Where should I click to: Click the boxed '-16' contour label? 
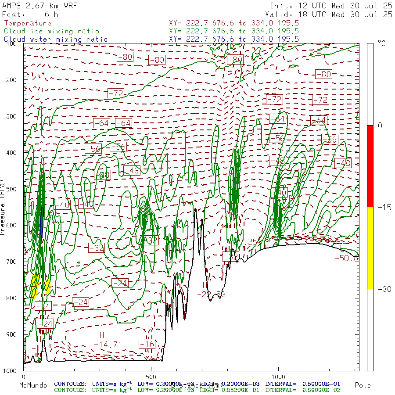coord(147,344)
